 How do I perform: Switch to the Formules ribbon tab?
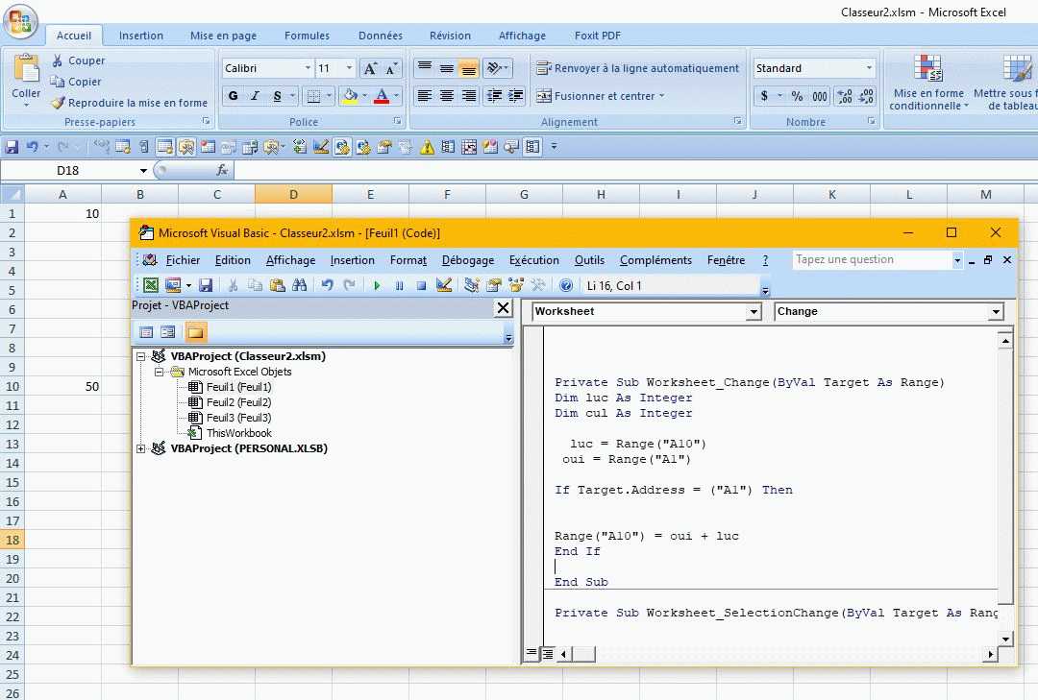pos(307,36)
